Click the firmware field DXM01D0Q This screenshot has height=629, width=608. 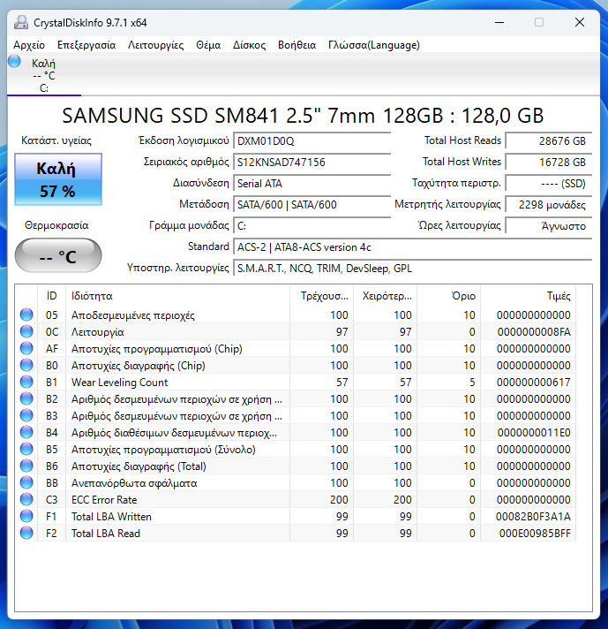click(x=312, y=141)
